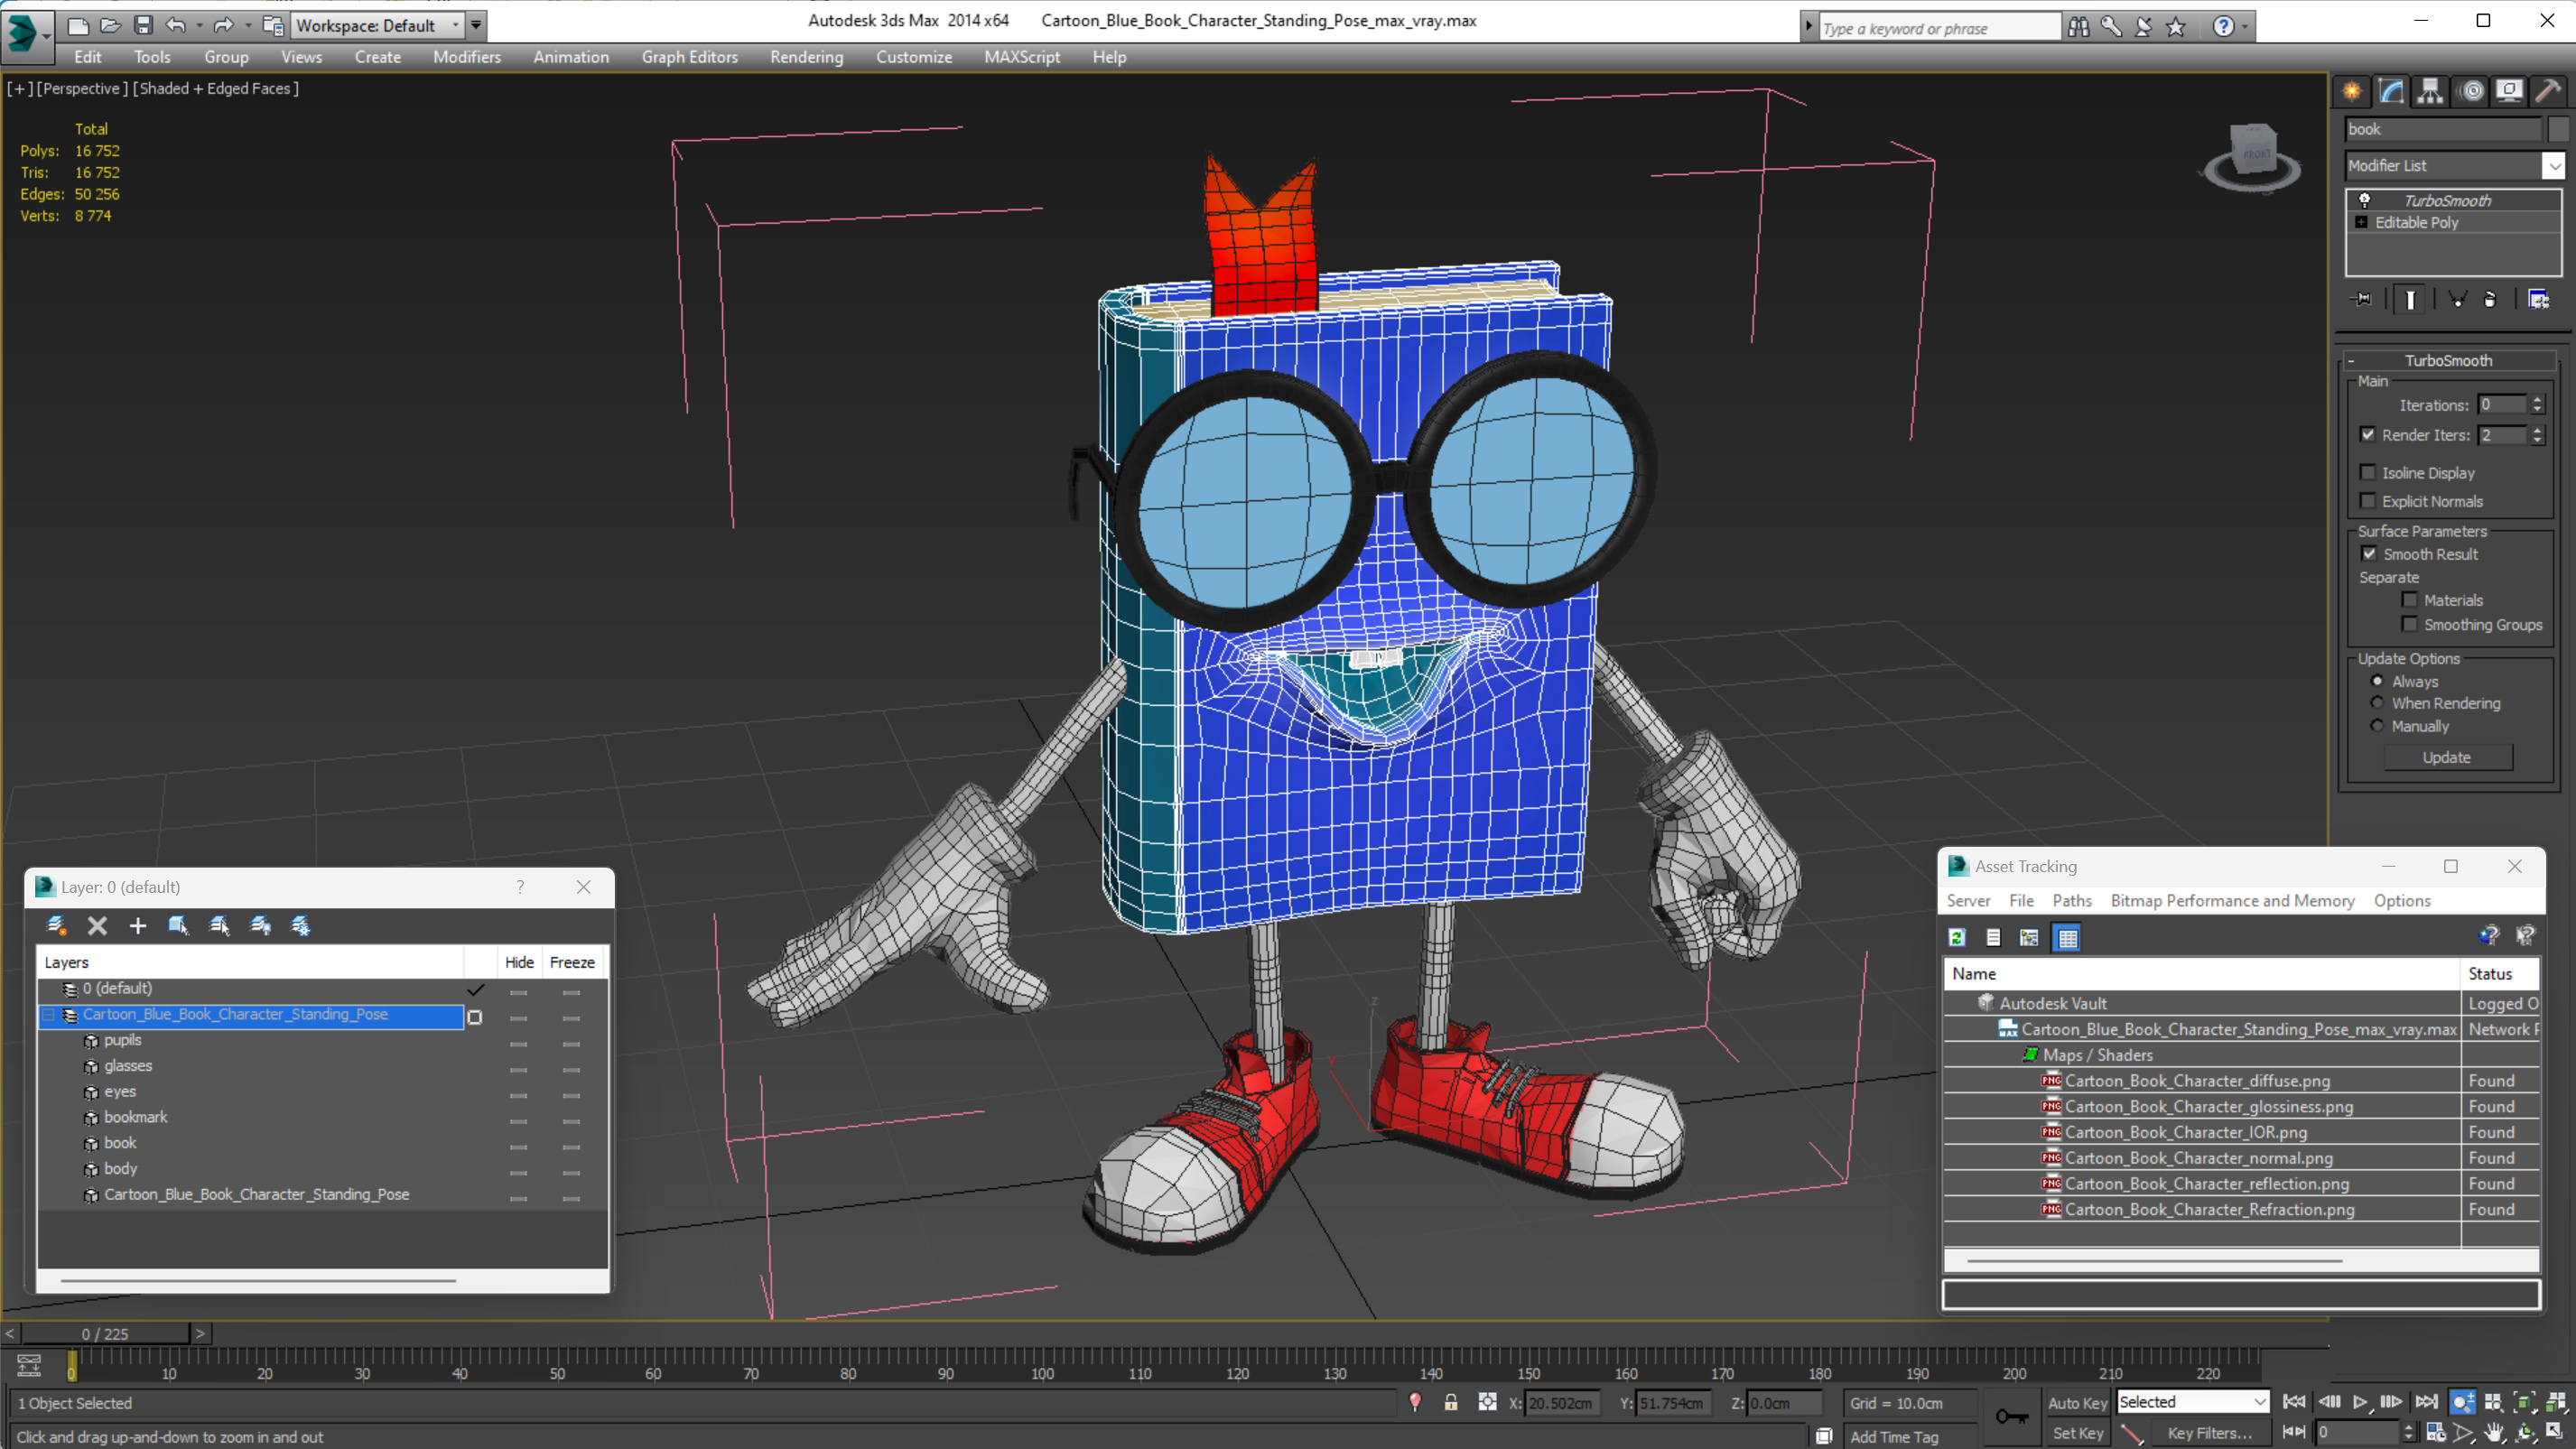Viewport: 2576px width, 1449px height.
Task: Toggle the selection lock icon in the status bar
Action: pyautogui.click(x=1450, y=1403)
